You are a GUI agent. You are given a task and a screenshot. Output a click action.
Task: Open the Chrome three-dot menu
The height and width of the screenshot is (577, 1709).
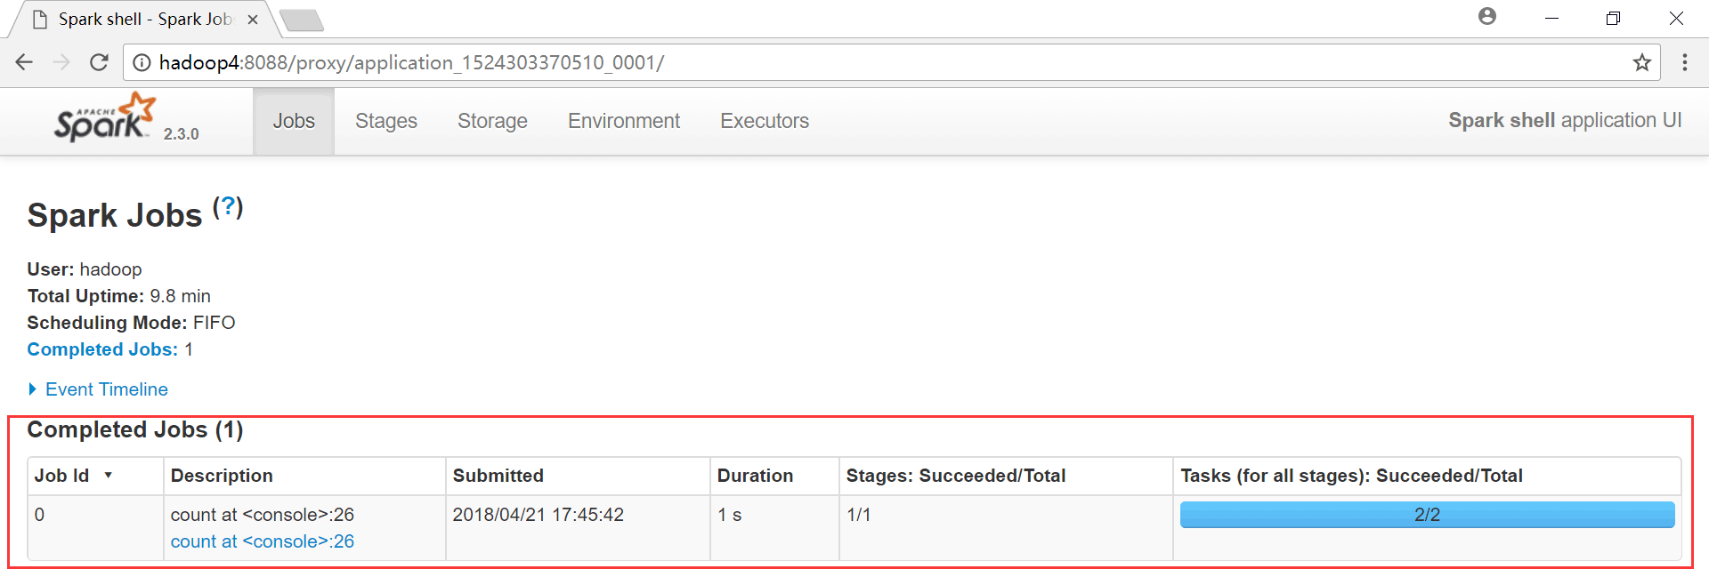pyautogui.click(x=1684, y=62)
